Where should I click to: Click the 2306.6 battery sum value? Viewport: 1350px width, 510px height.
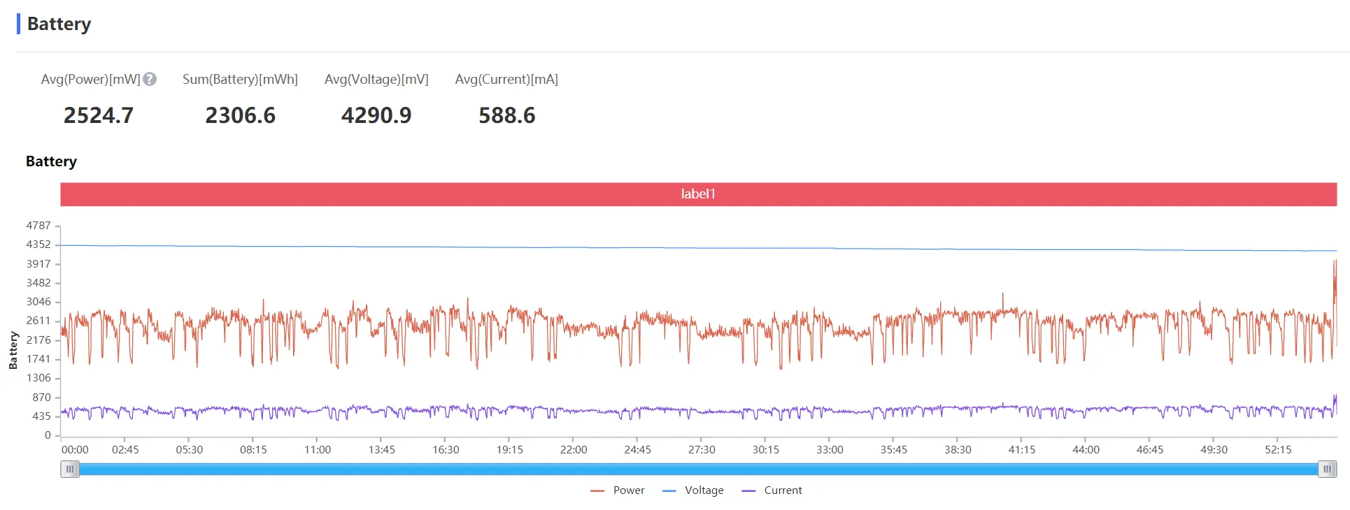click(x=241, y=115)
